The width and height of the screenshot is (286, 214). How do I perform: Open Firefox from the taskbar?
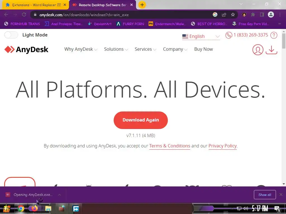[x=34, y=208]
